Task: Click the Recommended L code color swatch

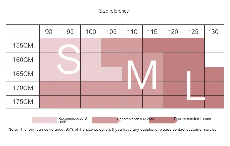Action: (162, 120)
